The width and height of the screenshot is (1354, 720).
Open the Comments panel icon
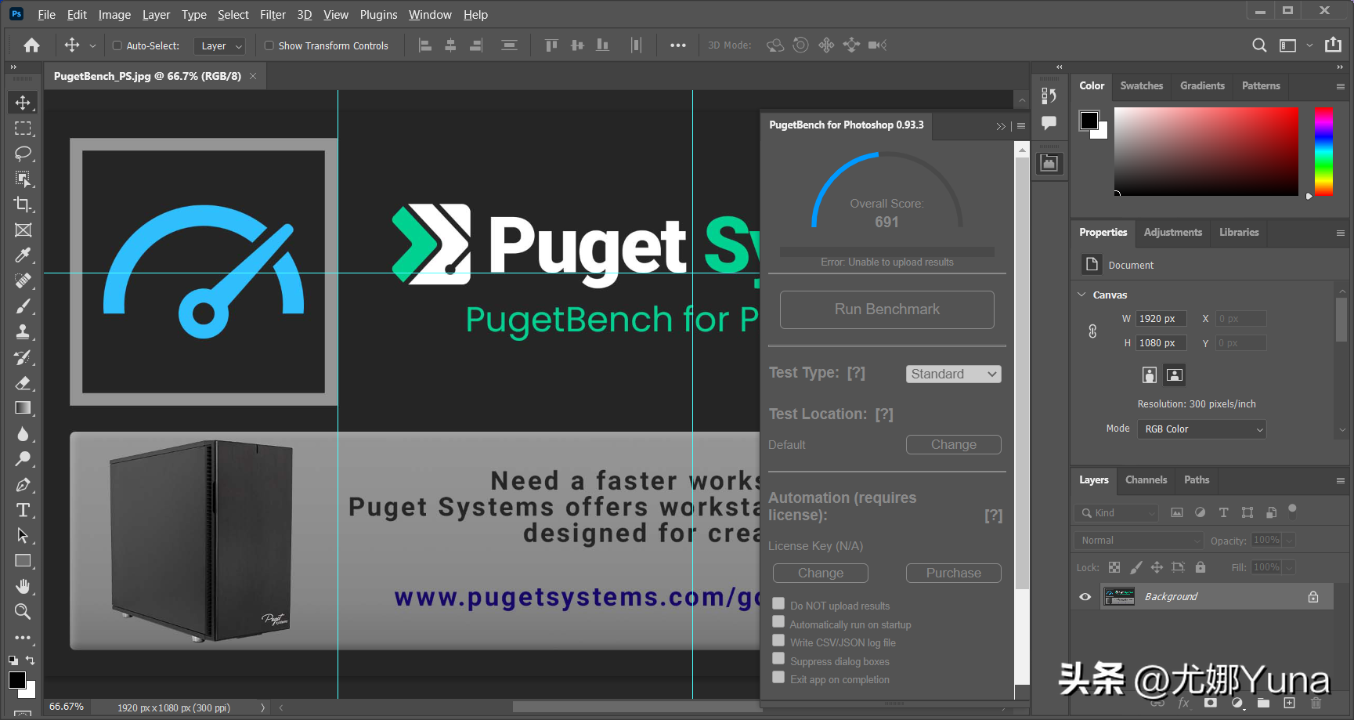1049,123
